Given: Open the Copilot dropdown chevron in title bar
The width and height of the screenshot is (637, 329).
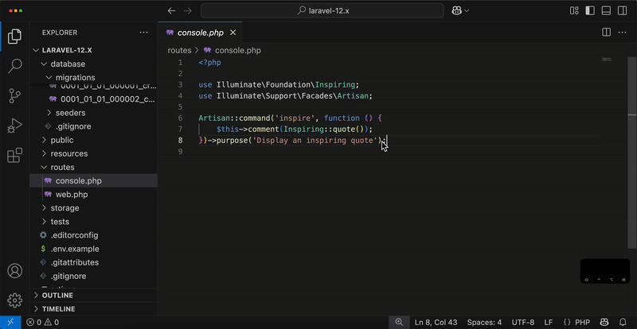Looking at the screenshot, I should [467, 11].
